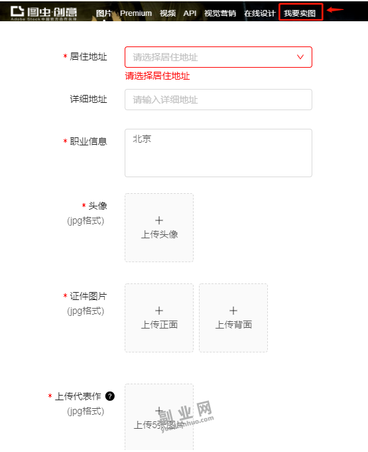The height and width of the screenshot is (452, 368).
Task: Open the API nav link
Action: (x=190, y=13)
